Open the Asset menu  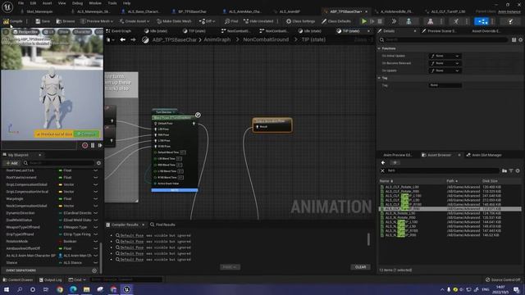point(47,3)
